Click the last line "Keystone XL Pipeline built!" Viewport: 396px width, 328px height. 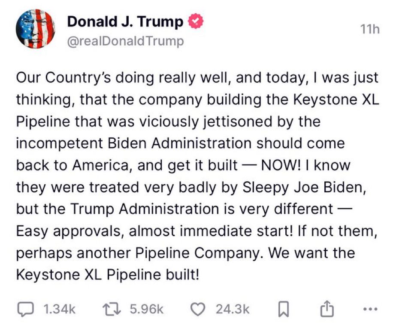tap(108, 274)
